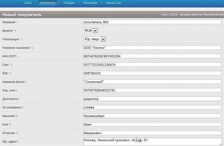
Task: Focus the Кор. счет input field
Action: tap(152, 90)
